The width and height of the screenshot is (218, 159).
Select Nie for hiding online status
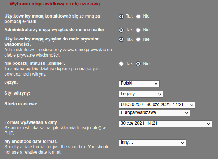pos(138,64)
